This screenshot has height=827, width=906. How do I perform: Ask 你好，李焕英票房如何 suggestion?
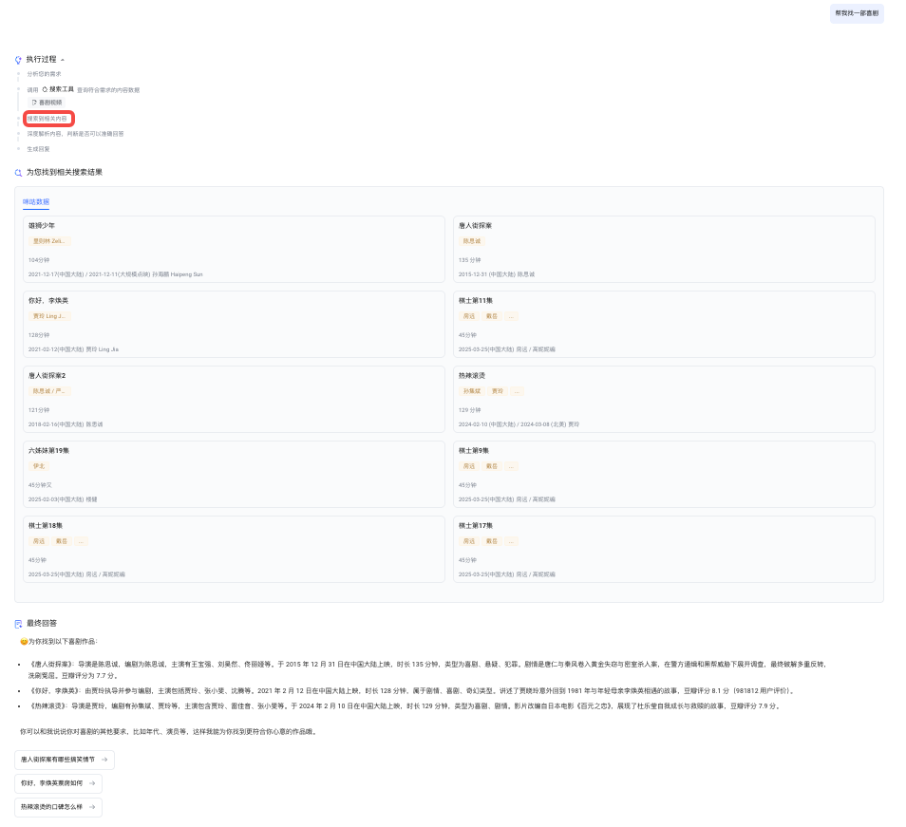coord(58,783)
